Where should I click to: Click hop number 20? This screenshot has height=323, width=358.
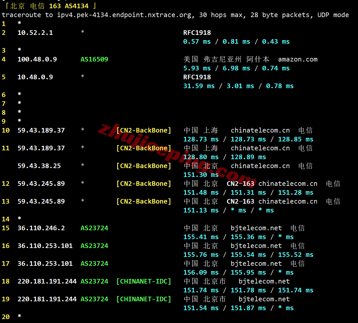pos(6,317)
